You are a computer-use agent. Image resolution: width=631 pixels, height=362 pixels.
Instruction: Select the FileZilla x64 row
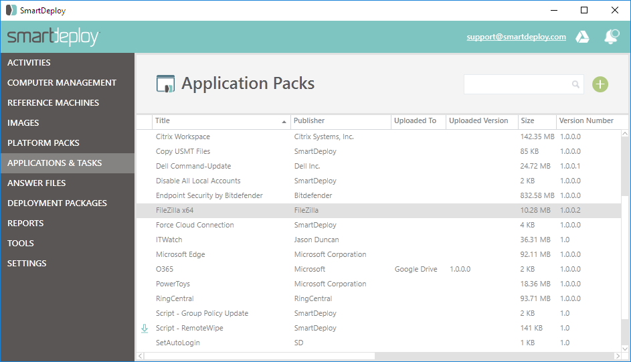coord(379,210)
